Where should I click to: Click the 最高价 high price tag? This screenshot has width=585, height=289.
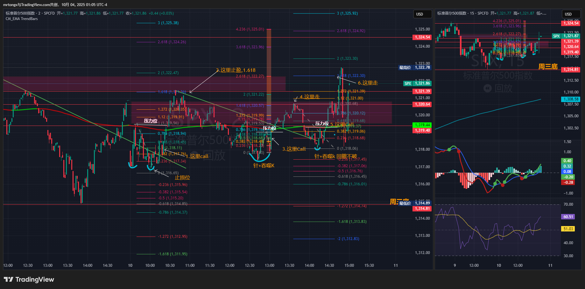point(405,67)
